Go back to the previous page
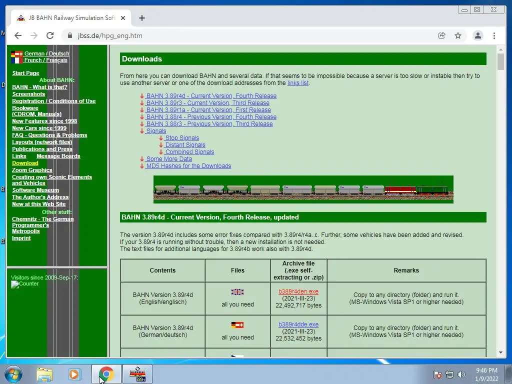 (18, 35)
